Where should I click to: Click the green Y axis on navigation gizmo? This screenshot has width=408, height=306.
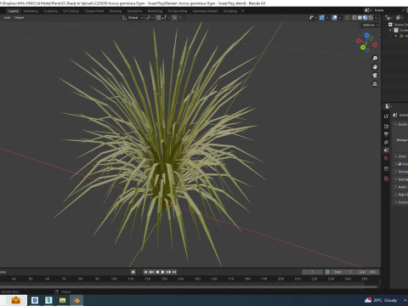[363, 48]
